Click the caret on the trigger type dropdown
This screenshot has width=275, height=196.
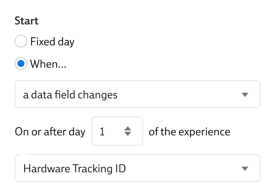coord(245,95)
